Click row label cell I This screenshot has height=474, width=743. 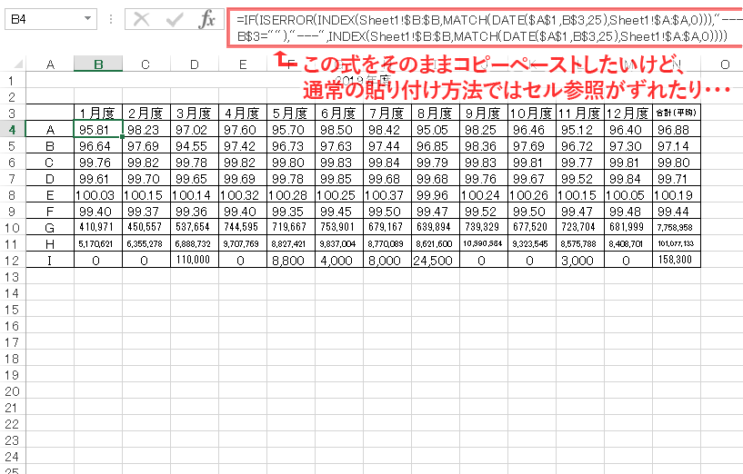[x=50, y=261]
